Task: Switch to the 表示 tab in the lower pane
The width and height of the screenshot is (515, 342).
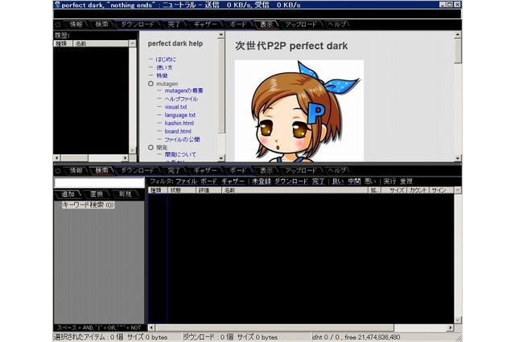Action: point(266,170)
